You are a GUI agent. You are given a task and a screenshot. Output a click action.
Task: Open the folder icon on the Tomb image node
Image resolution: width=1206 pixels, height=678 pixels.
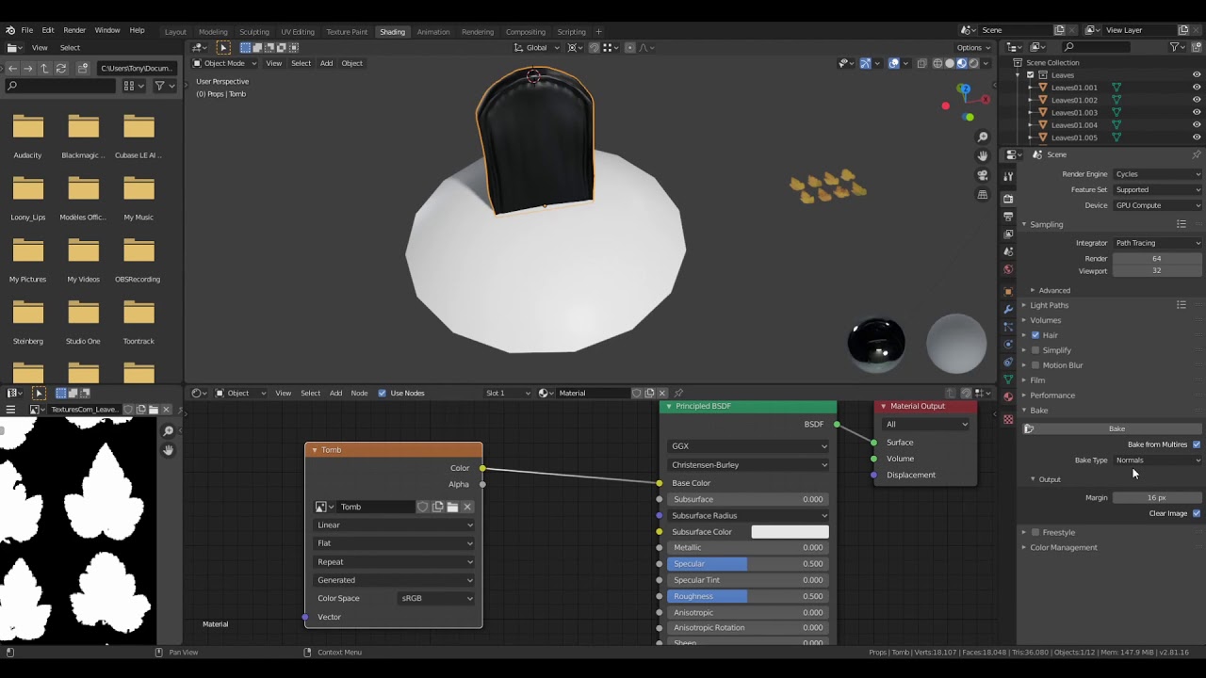[x=452, y=507]
